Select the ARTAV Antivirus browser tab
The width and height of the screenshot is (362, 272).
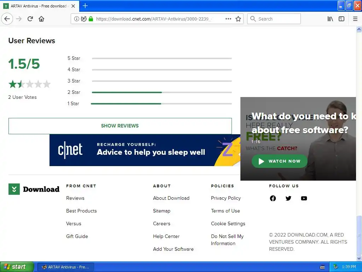point(40,6)
